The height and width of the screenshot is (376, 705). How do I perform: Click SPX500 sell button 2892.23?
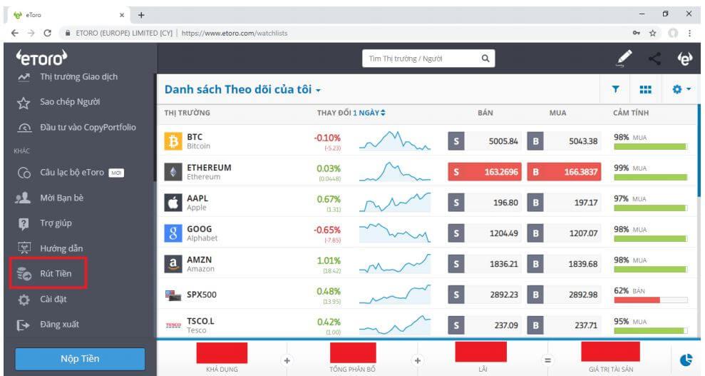point(485,295)
